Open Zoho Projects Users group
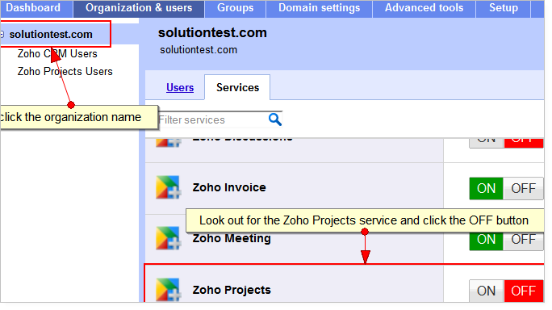 pyautogui.click(x=65, y=71)
